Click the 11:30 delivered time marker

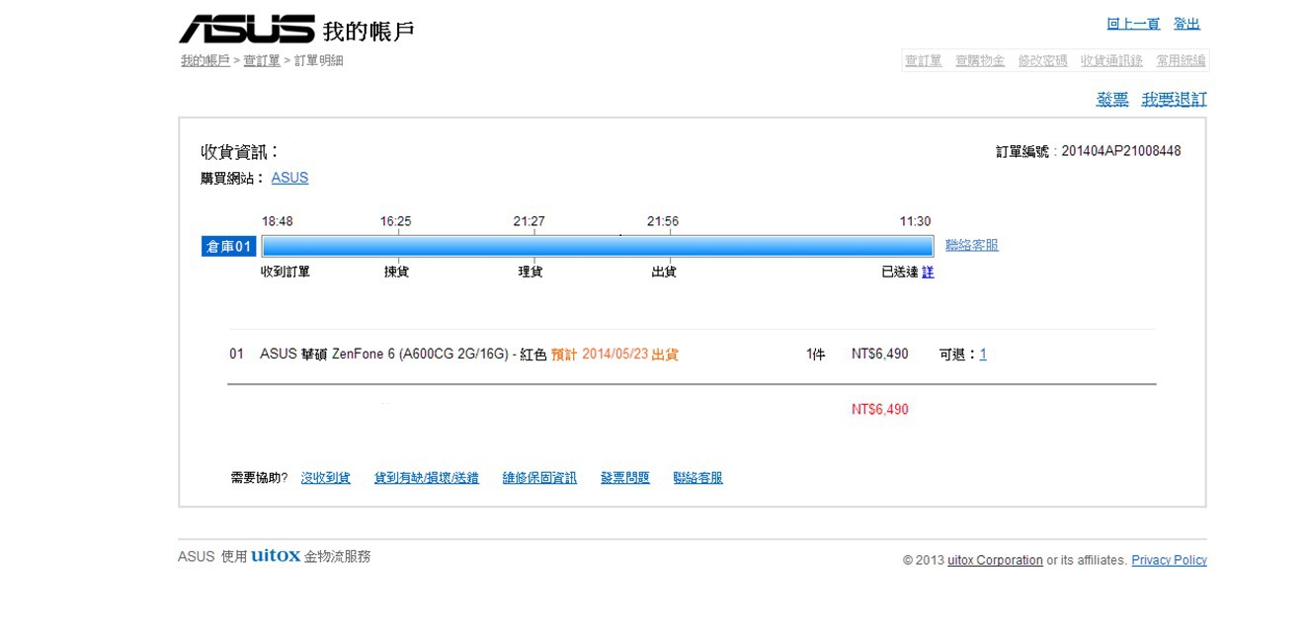(915, 221)
